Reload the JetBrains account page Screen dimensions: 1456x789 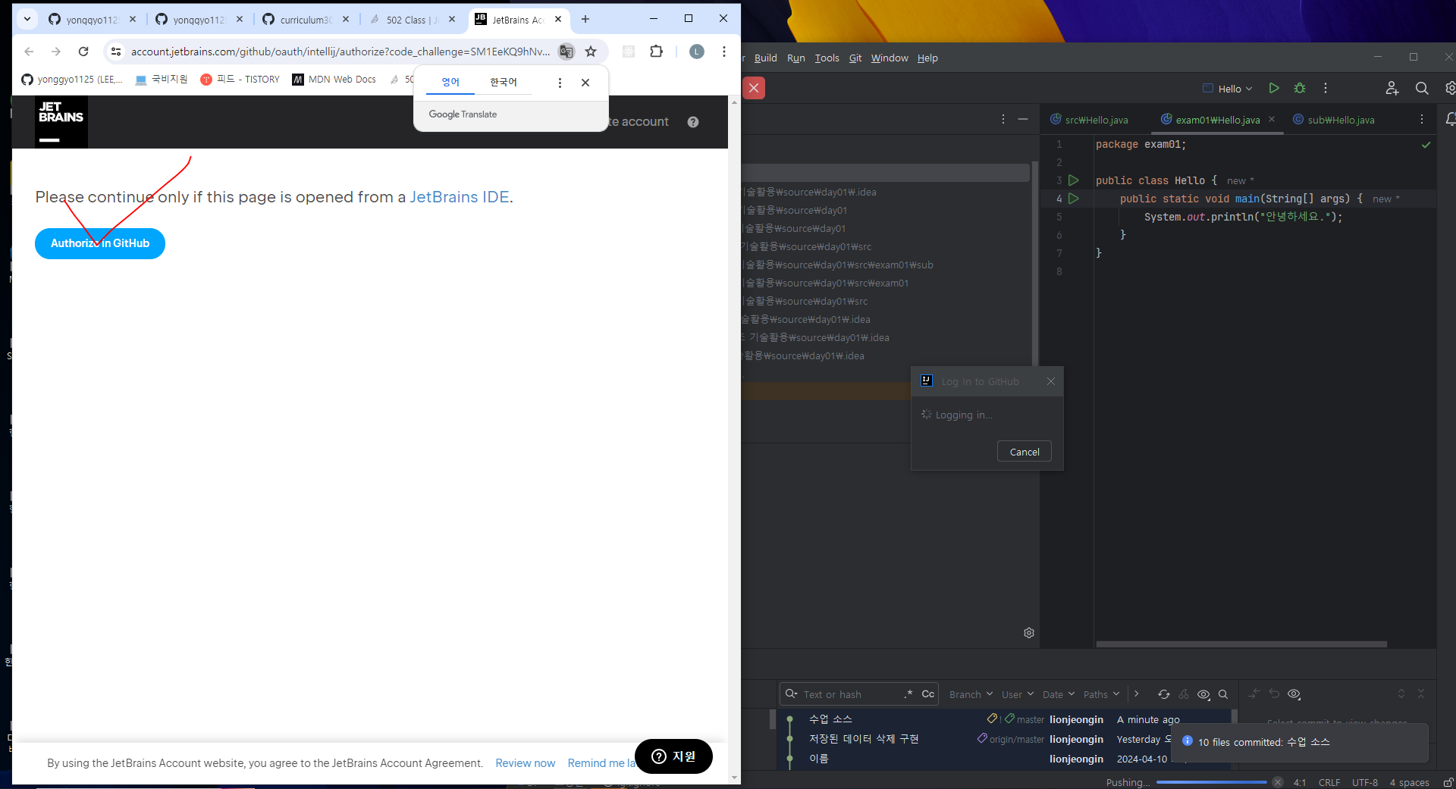(x=83, y=52)
